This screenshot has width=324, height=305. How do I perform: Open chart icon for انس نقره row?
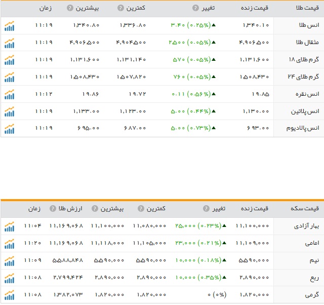(9, 94)
